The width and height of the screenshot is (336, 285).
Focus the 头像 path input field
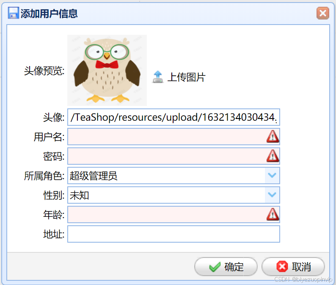[x=174, y=117]
